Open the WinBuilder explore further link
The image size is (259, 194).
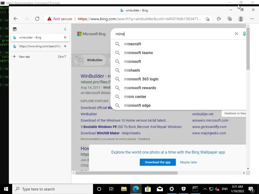click(x=89, y=114)
